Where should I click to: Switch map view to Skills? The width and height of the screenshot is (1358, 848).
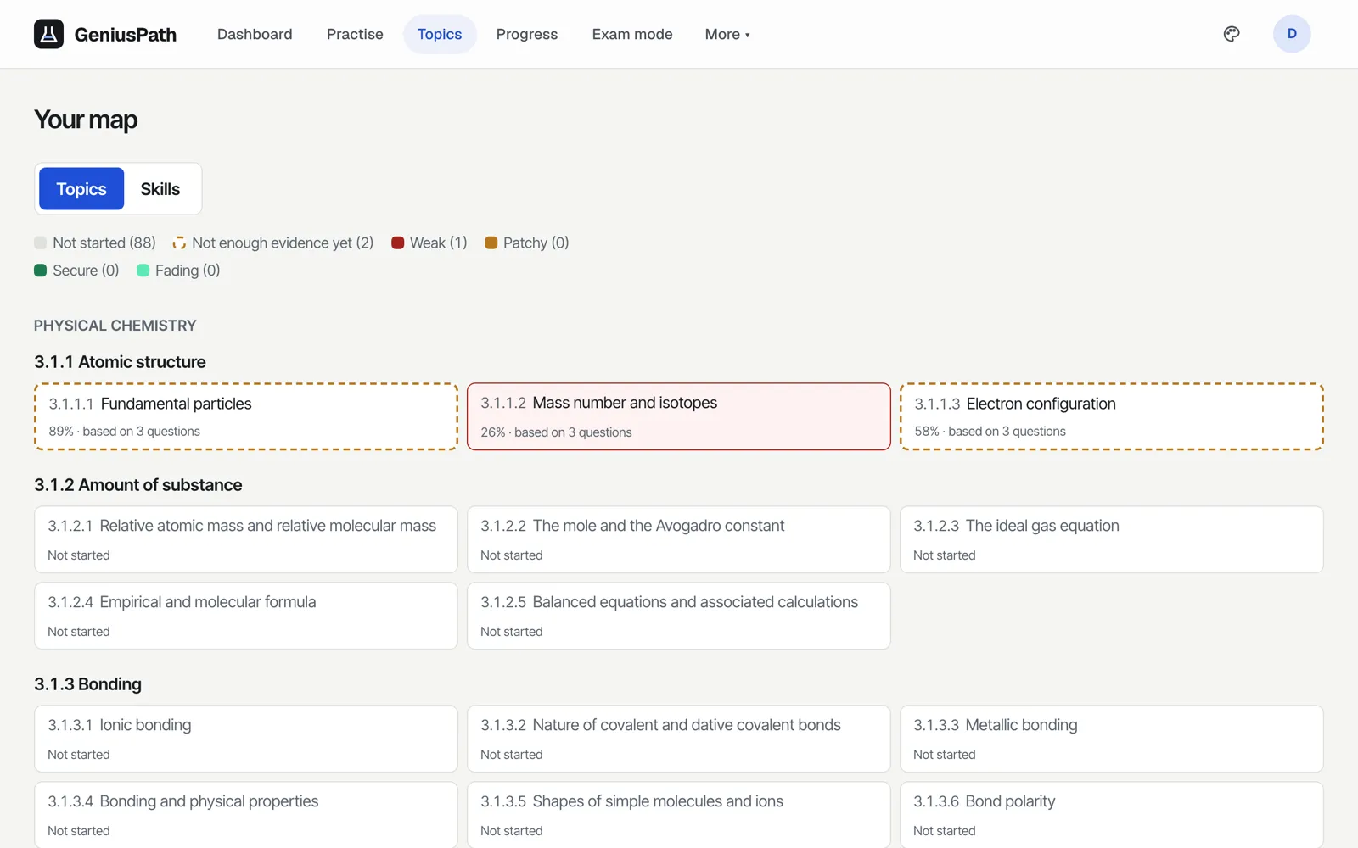(160, 189)
